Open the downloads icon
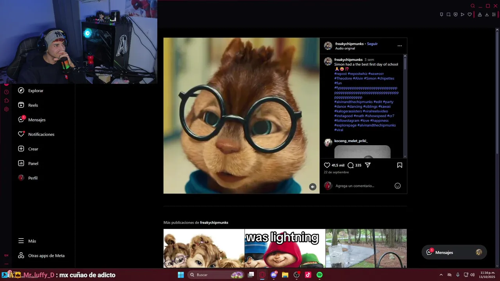500x281 pixels. pyautogui.click(x=487, y=14)
